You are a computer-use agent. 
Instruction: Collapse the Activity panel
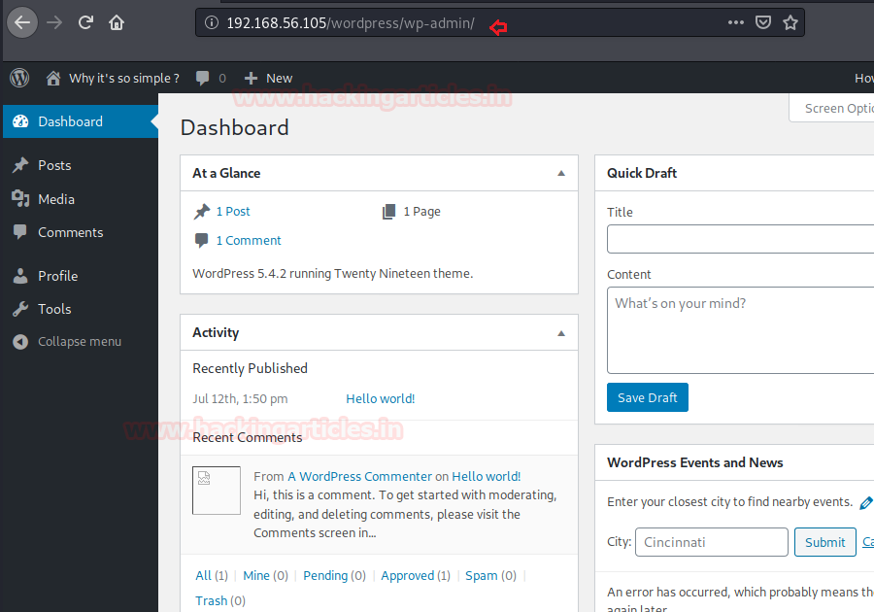(560, 332)
